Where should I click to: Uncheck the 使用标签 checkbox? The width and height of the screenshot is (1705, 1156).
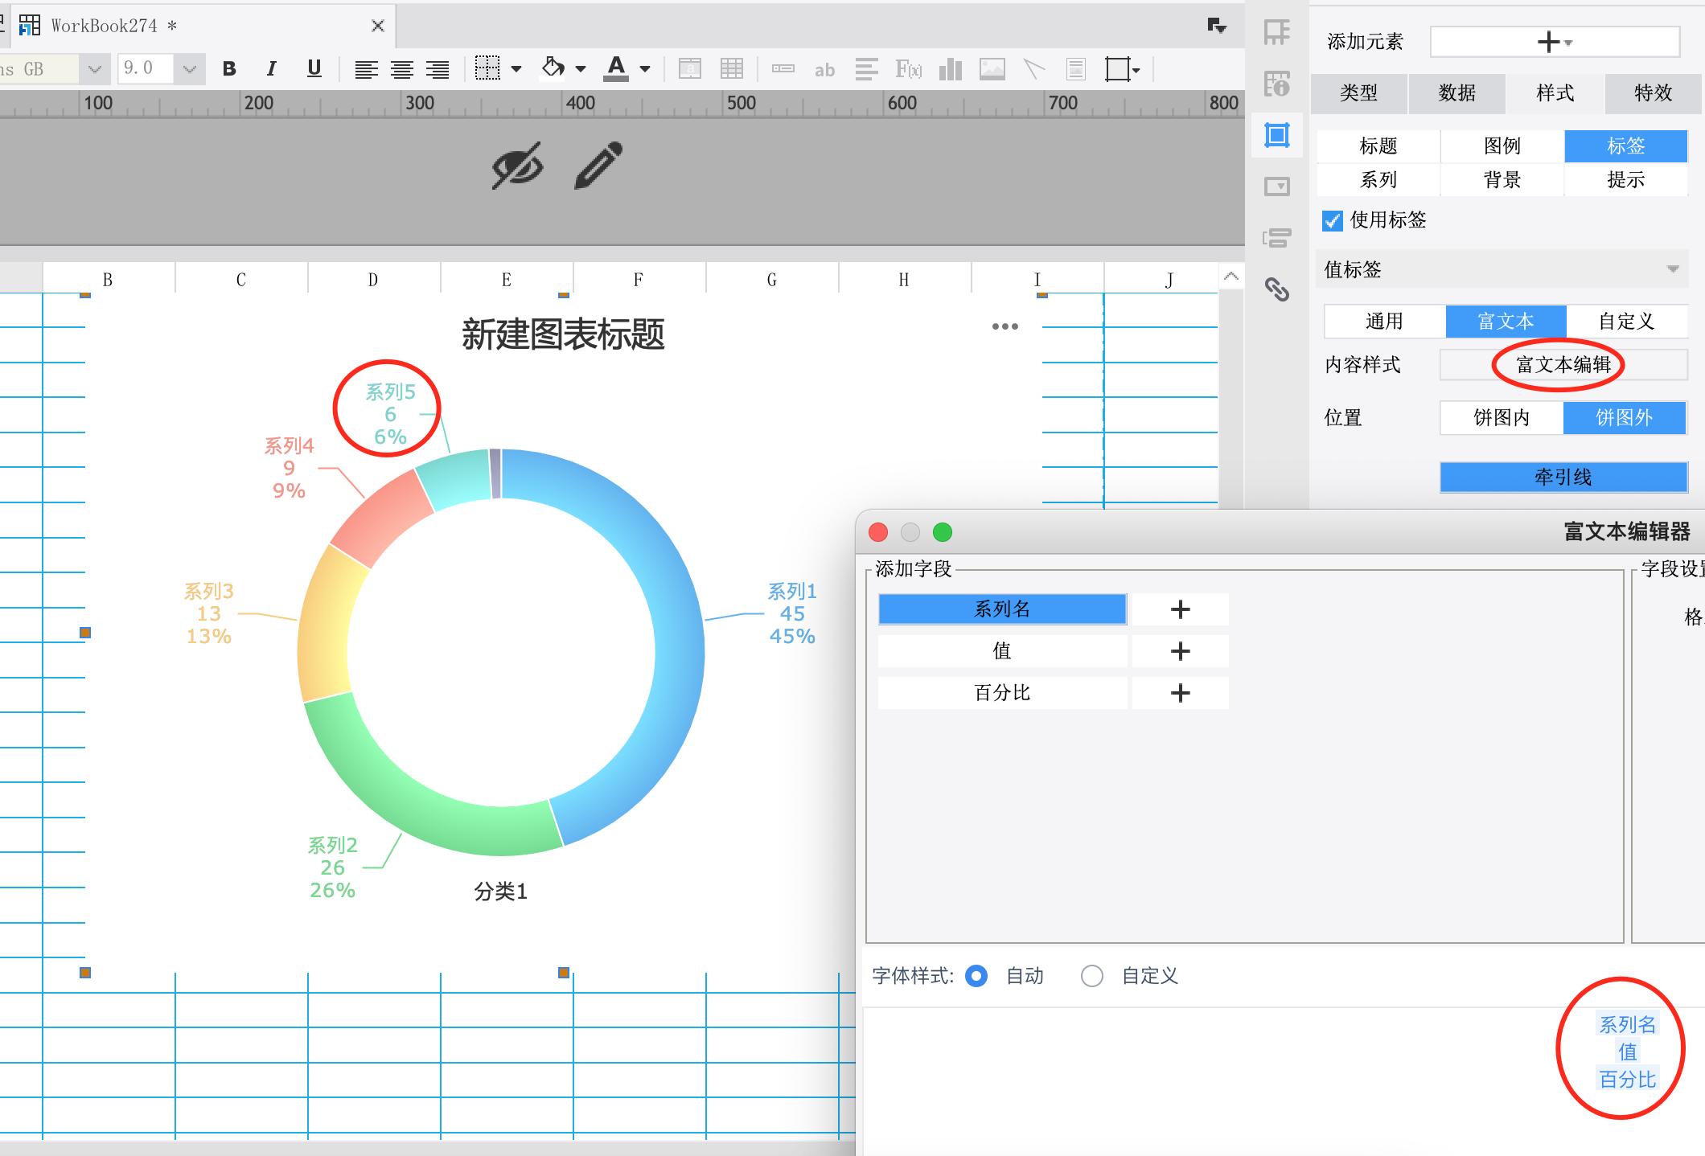pos(1333,220)
